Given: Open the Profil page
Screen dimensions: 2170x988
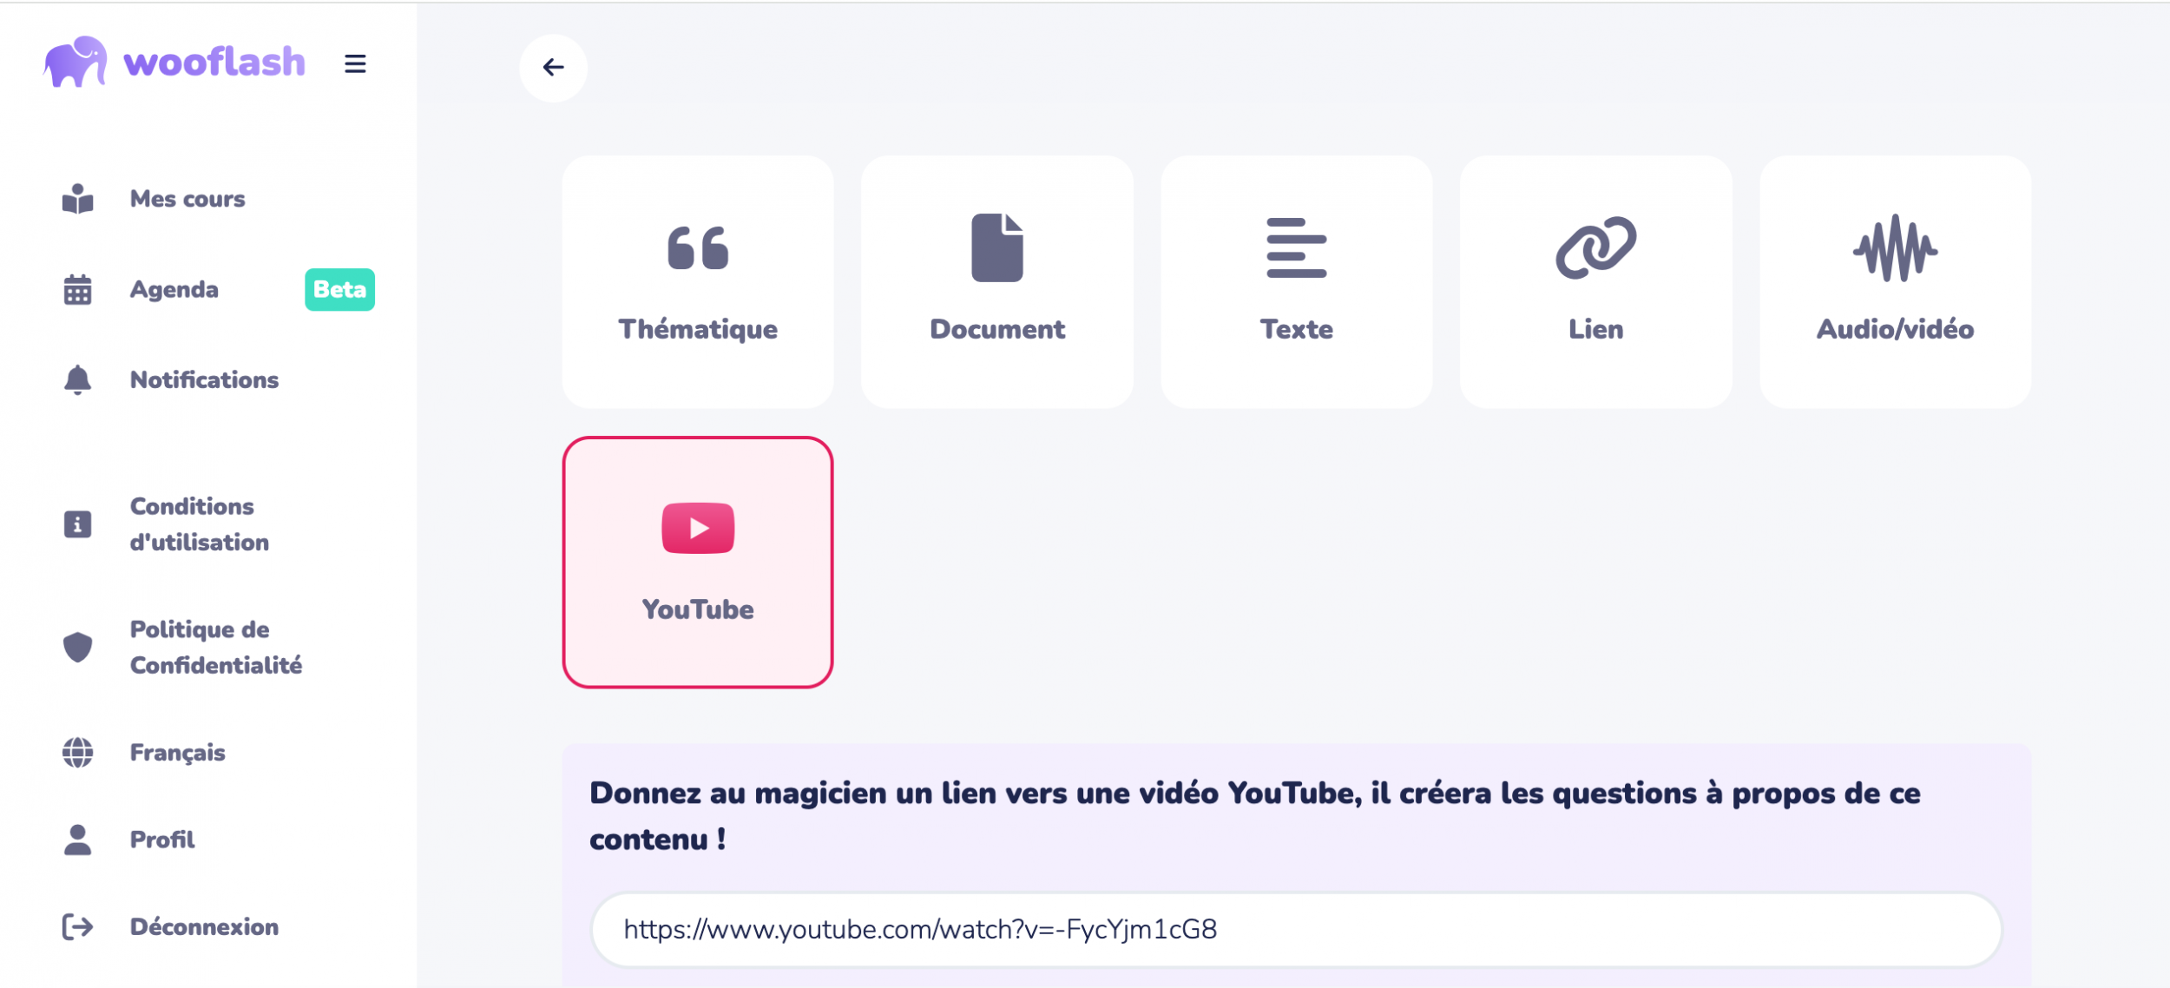Looking at the screenshot, I should [162, 840].
